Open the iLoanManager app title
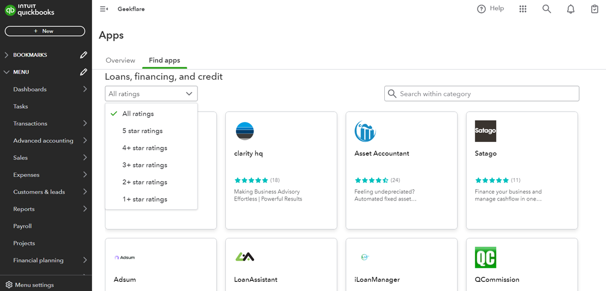Screen dimensions: 606x291 [x=377, y=279]
